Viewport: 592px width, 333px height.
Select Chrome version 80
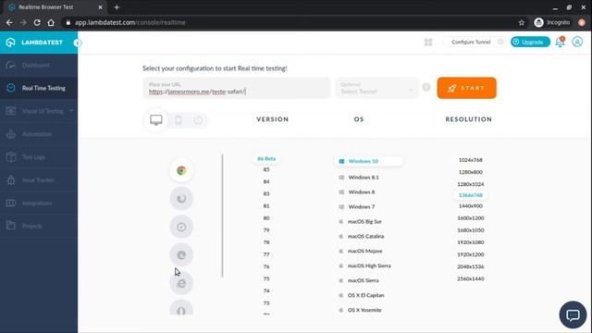(266, 218)
